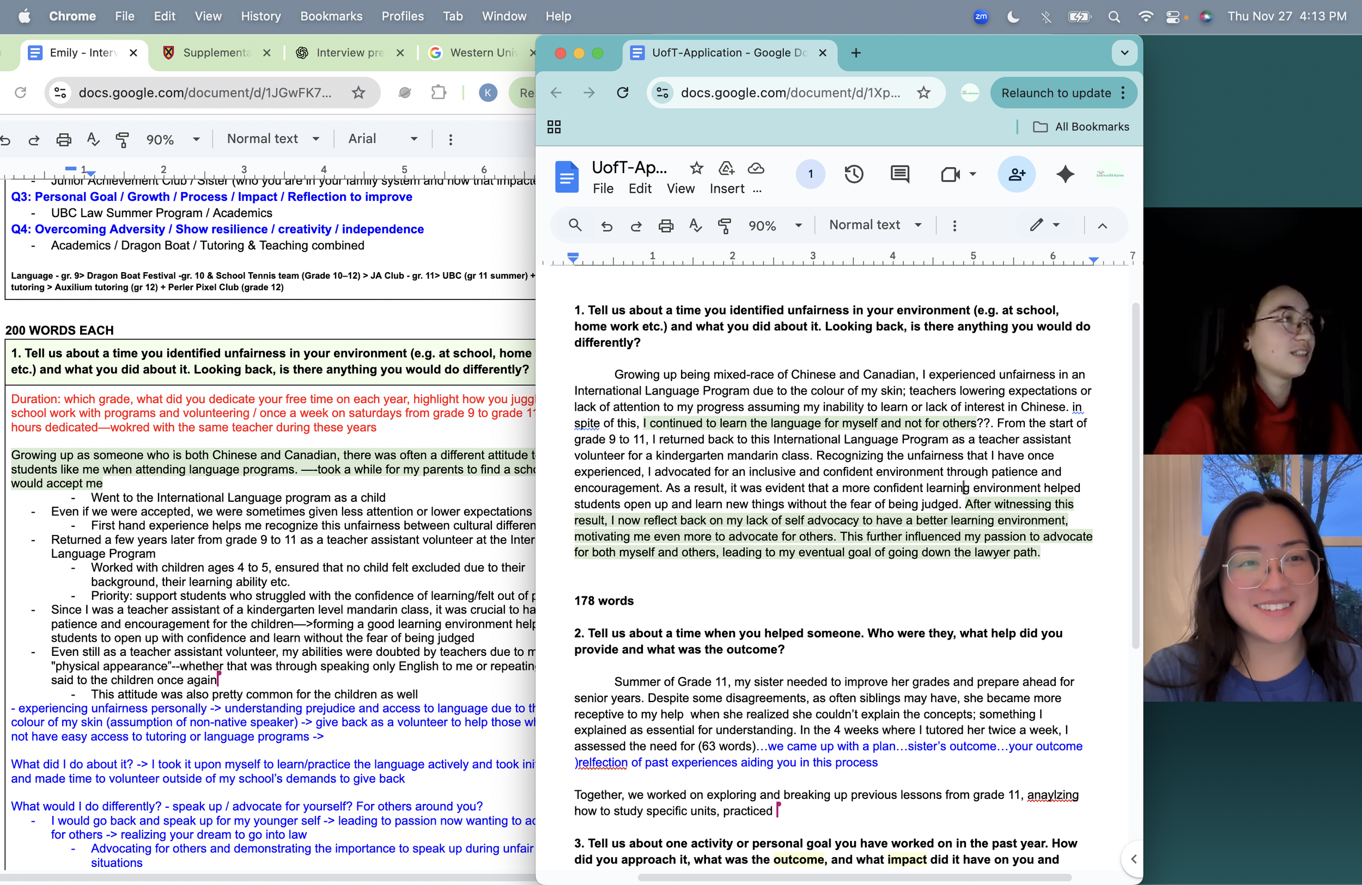Click print icon in left document toolbar
Image resolution: width=1362 pixels, height=885 pixels.
coord(64,139)
